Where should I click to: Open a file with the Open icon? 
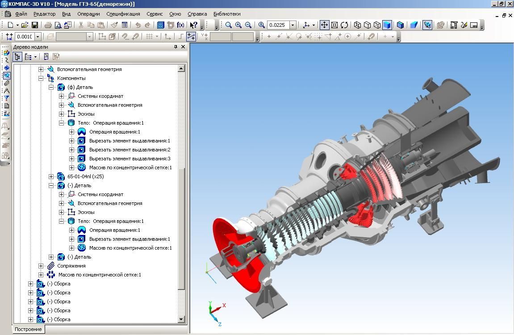coord(25,25)
